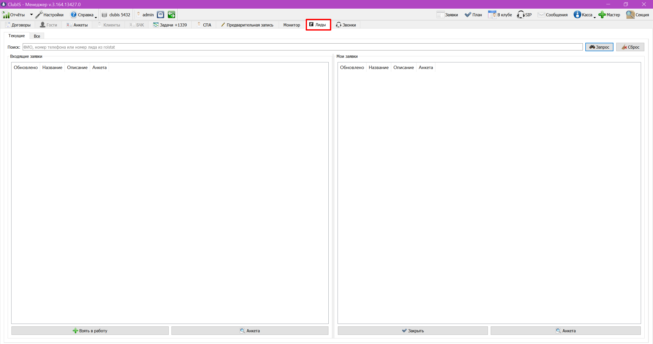Screen dimensions: 653x344
Task: Switch to the СПА tab
Action: click(204, 25)
